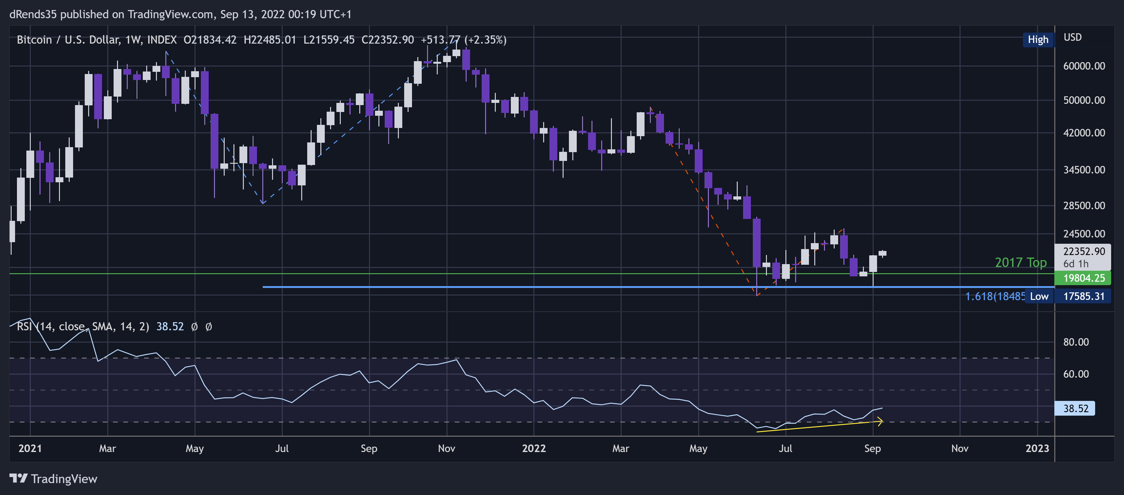Click the 17585.31 low price tag
The height and width of the screenshot is (495, 1124).
click(x=1083, y=296)
